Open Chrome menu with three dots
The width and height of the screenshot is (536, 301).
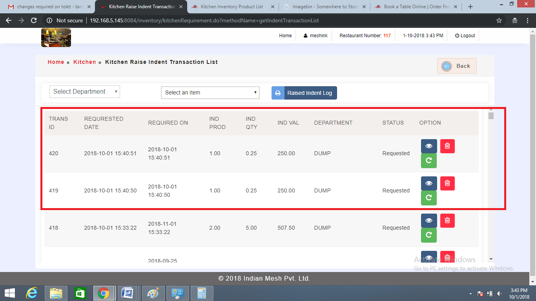point(527,20)
